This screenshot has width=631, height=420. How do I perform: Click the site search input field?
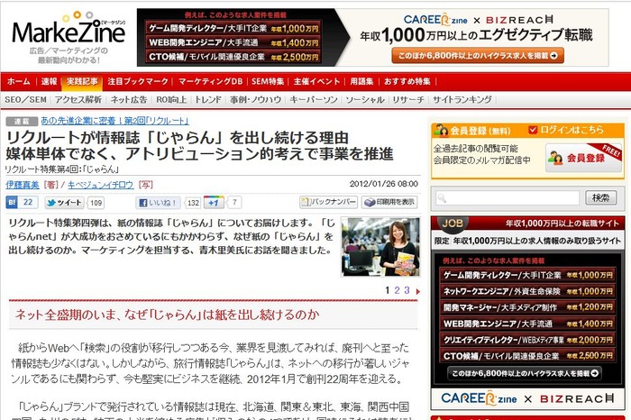pos(508,198)
